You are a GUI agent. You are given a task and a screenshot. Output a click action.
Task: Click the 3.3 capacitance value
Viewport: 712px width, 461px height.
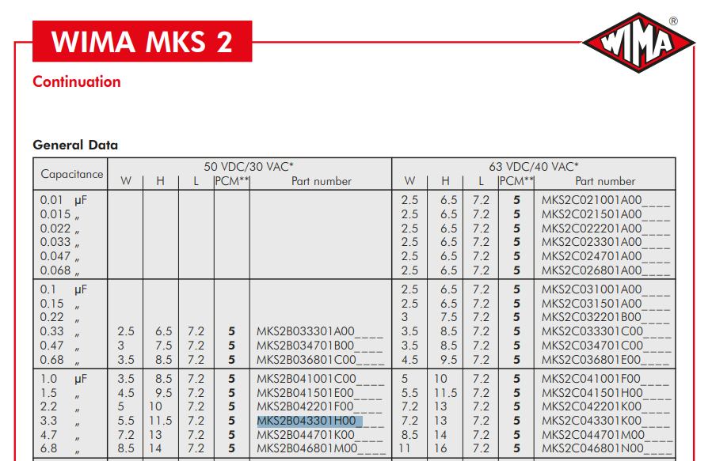[x=48, y=421]
